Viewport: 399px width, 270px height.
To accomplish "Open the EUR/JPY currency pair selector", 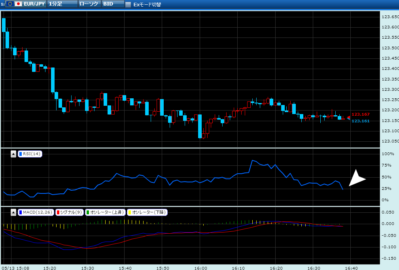I will tap(26, 4).
